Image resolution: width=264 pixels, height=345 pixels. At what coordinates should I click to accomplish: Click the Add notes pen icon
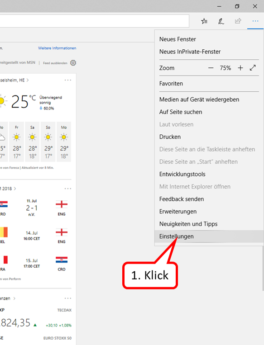click(x=221, y=21)
